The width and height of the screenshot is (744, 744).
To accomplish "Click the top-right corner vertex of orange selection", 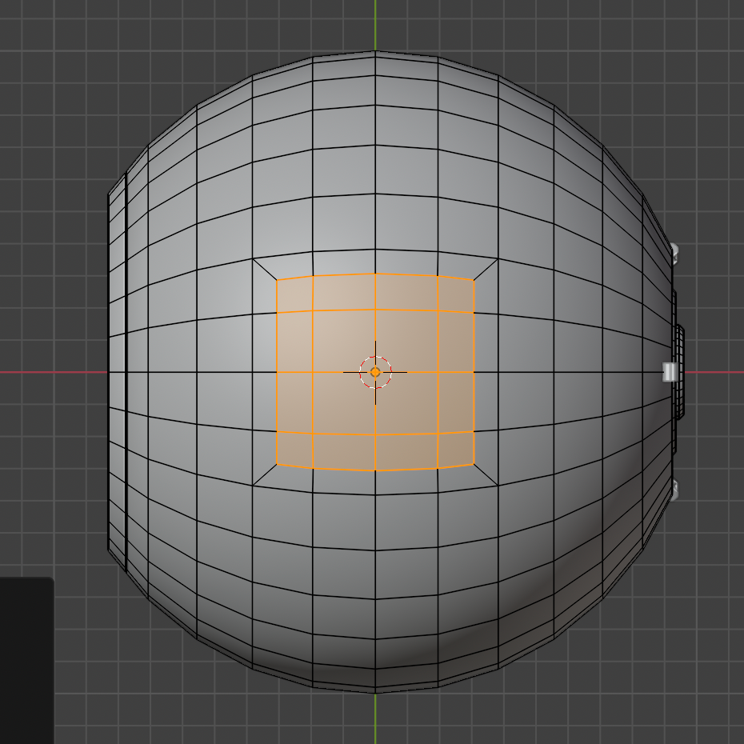I will pyautogui.click(x=474, y=281).
